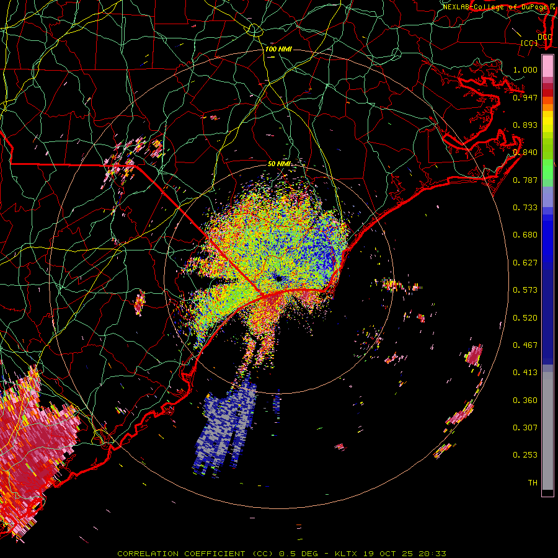
Task: Select the 0.680 legend value
Action: click(x=525, y=235)
